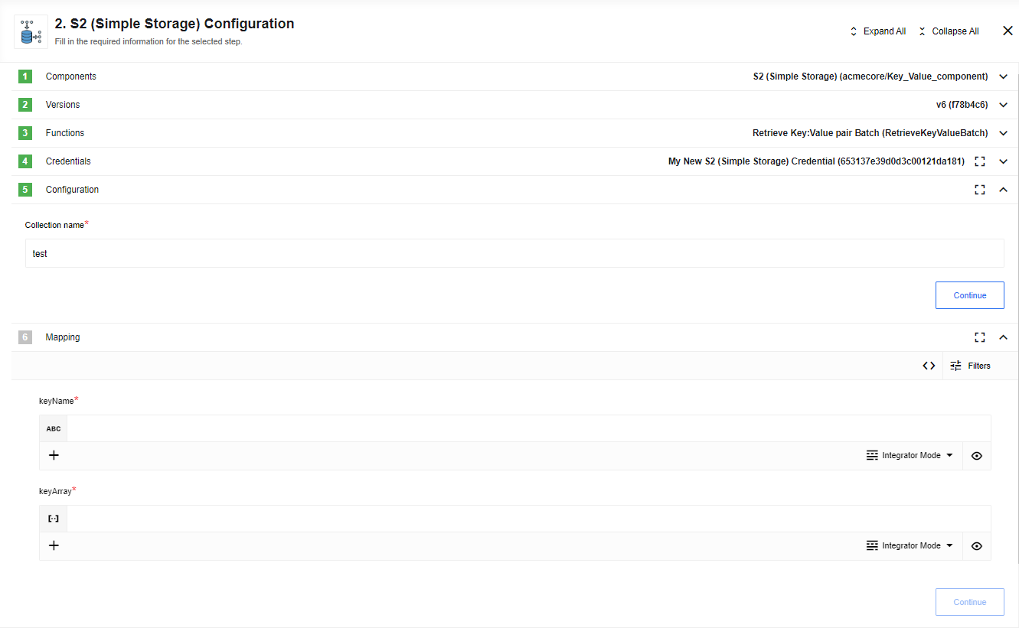Toggle the eye preview for keyName

[x=976, y=456]
